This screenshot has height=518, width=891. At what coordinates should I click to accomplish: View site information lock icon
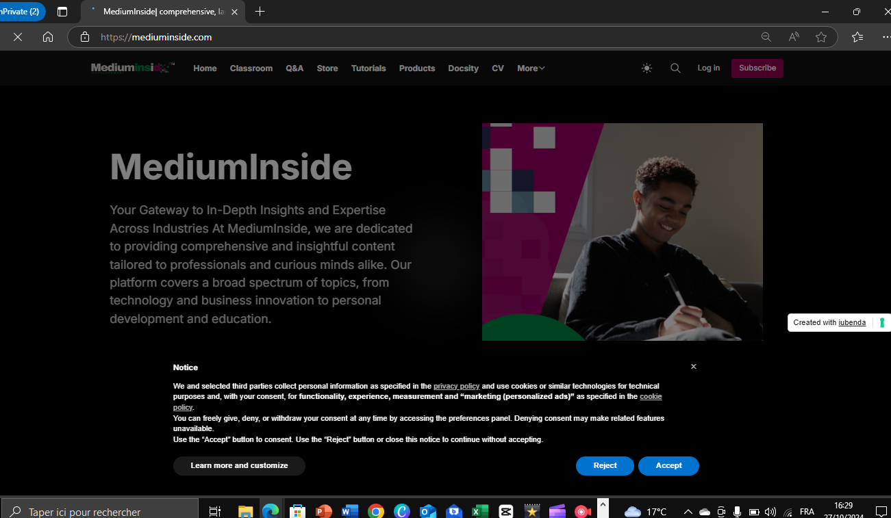pyautogui.click(x=85, y=37)
